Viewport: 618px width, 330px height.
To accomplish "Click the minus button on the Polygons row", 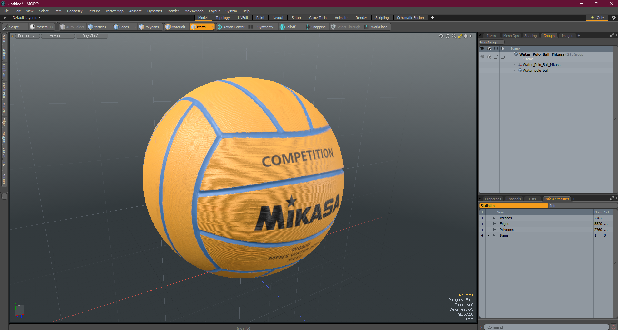I will pos(489,230).
